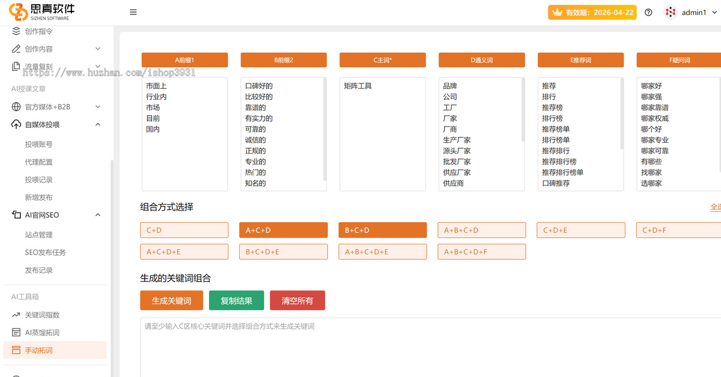Toggle the C+D+E combination option

581,230
